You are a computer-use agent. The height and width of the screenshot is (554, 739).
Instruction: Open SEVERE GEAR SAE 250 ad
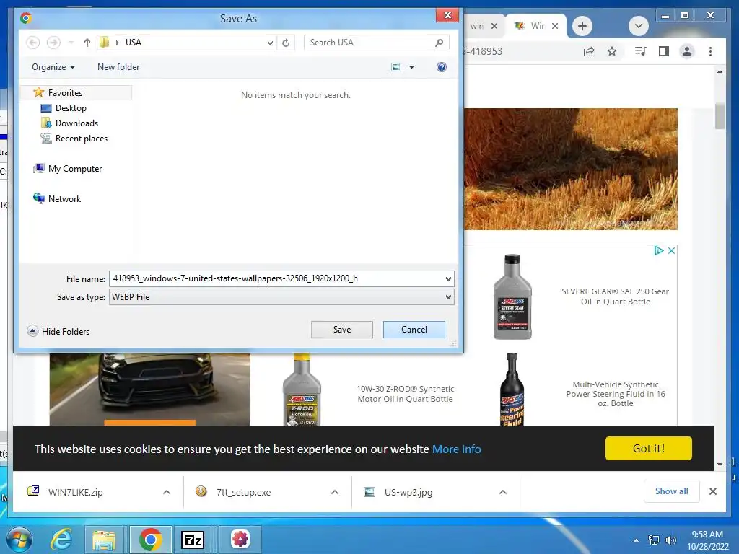pos(615,296)
